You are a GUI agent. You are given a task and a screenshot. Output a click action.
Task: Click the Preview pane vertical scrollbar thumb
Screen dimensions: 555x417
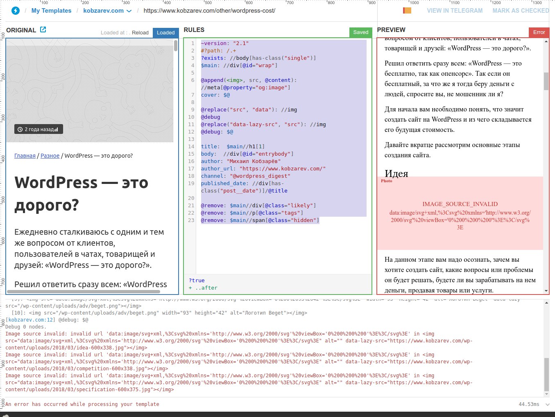click(x=546, y=81)
